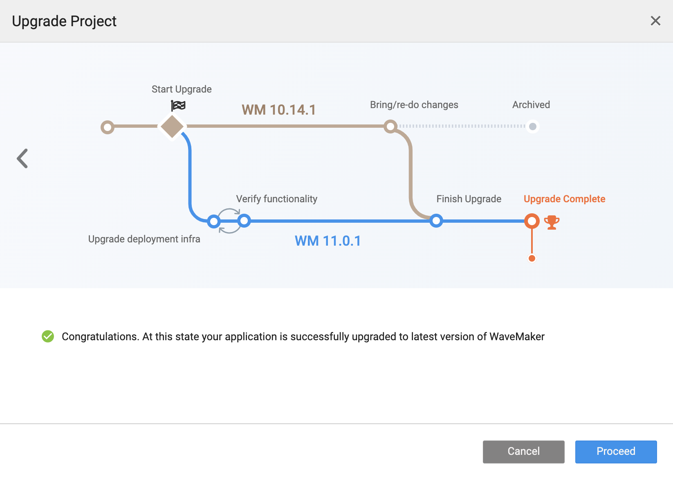Select the Upgrade deployment infra node
Screen dimensions: 673x479
click(213, 221)
